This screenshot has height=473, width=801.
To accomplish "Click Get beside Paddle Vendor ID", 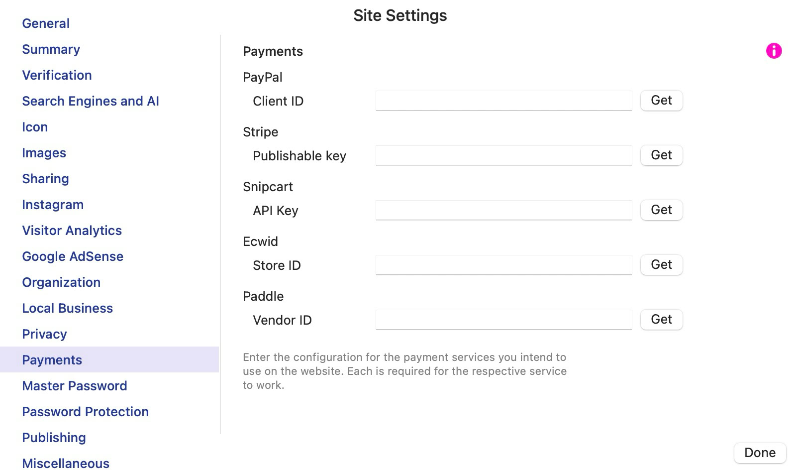I will point(661,320).
